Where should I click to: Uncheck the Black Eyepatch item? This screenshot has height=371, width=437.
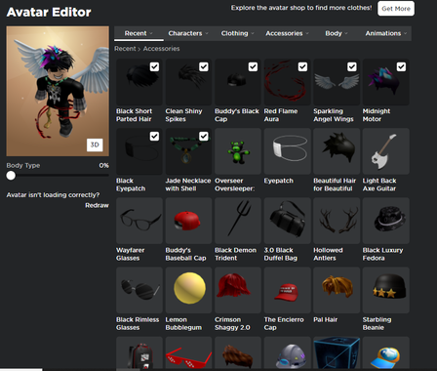154,136
